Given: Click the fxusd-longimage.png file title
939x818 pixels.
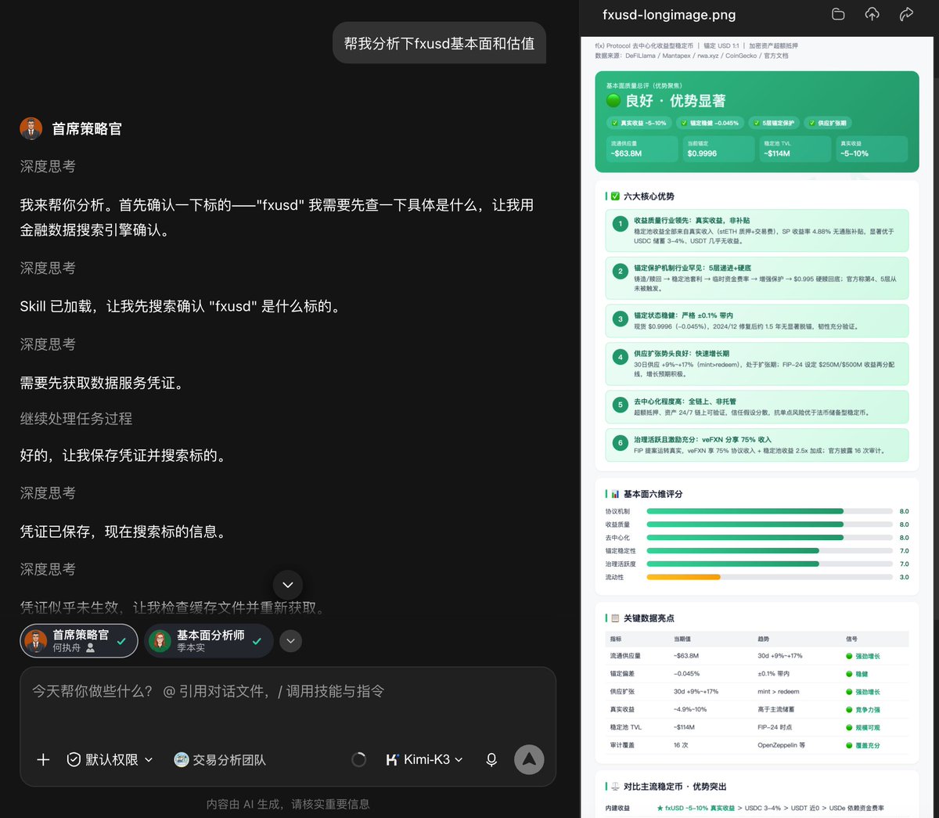Looking at the screenshot, I should [669, 14].
